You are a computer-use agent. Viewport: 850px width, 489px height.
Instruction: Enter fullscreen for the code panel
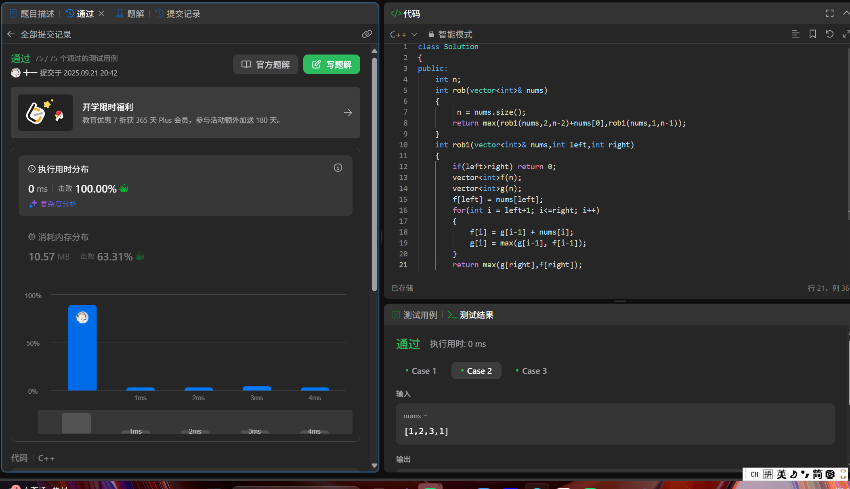[x=829, y=14]
